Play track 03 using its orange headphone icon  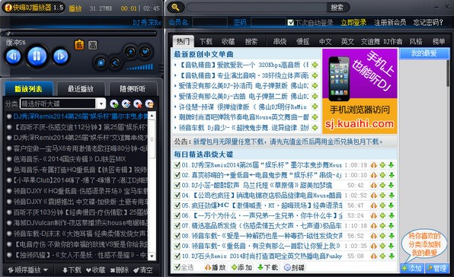pos(374,185)
